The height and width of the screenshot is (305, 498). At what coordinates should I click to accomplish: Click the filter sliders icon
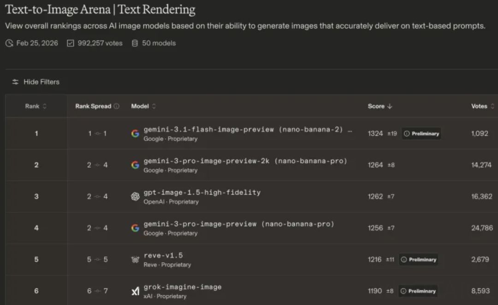(x=16, y=82)
